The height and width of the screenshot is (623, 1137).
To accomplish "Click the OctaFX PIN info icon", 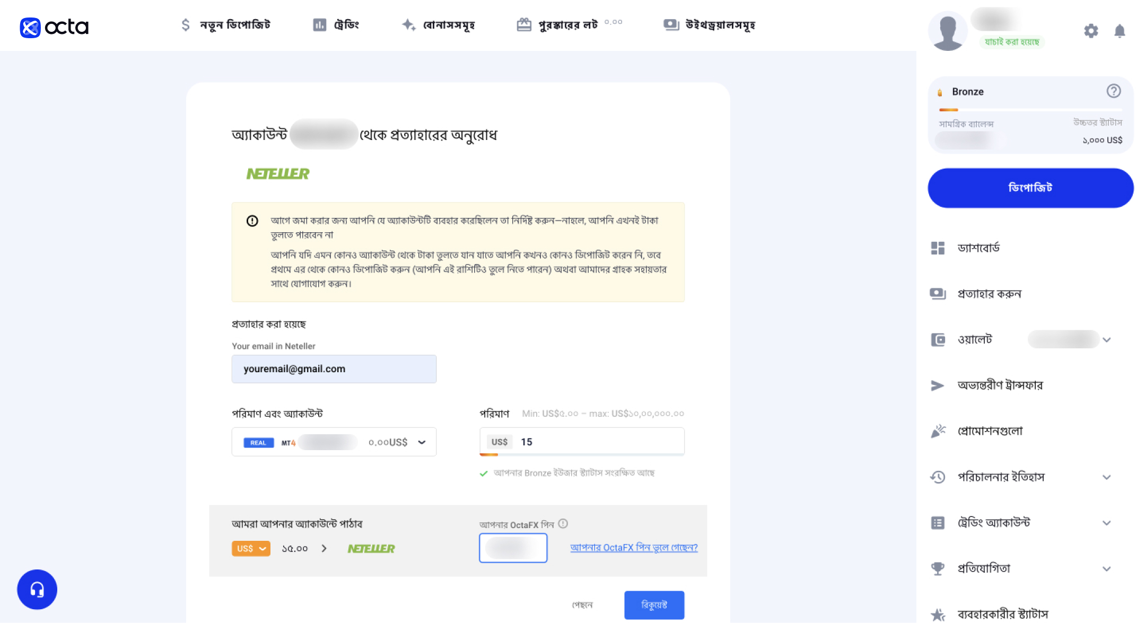I will click(563, 523).
